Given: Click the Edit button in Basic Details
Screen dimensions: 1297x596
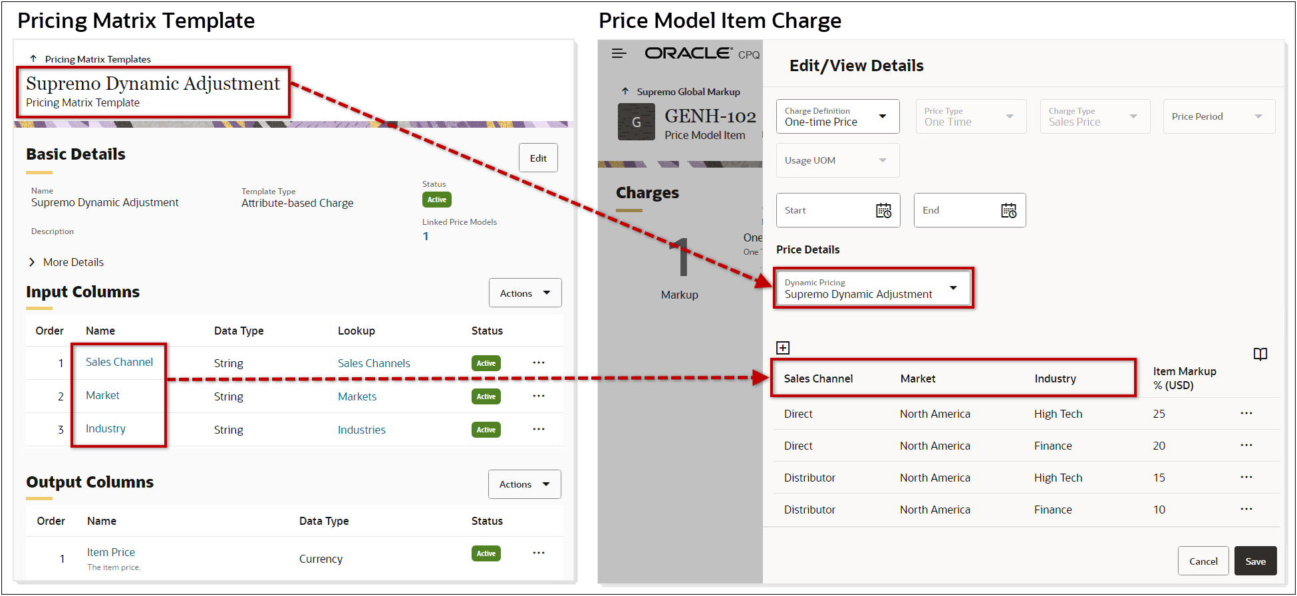Looking at the screenshot, I should pyautogui.click(x=538, y=158).
